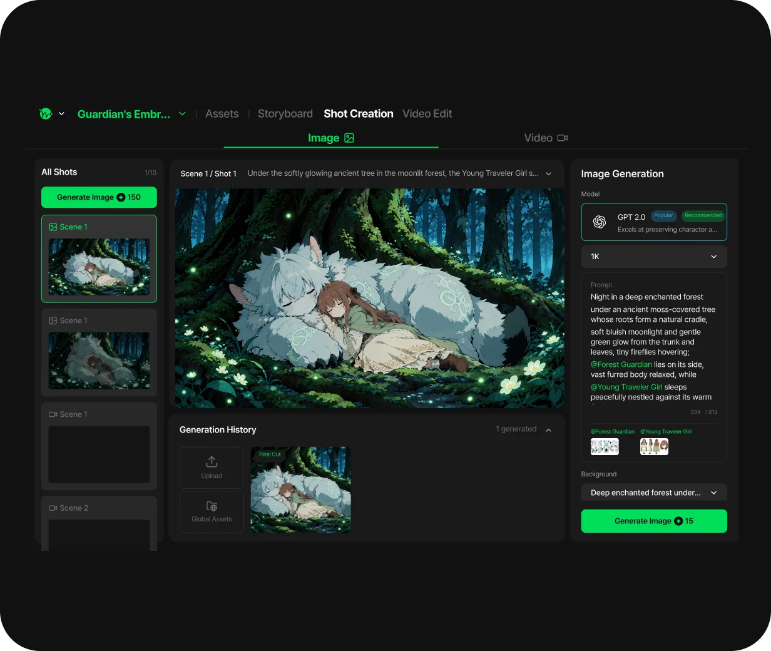Click the large shot preview image

pyautogui.click(x=369, y=298)
